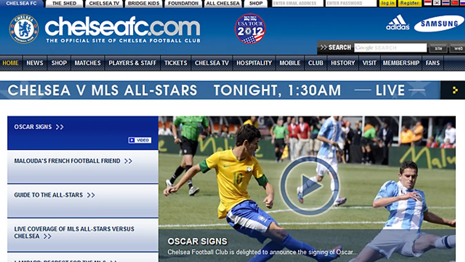Viewport: 465px width, 262px height.
Task: Open the Tickets menu
Action: (176, 63)
